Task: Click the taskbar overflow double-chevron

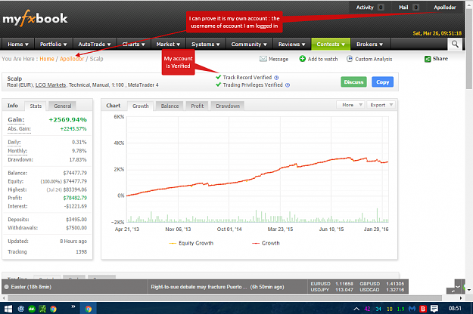Action: [73, 306]
